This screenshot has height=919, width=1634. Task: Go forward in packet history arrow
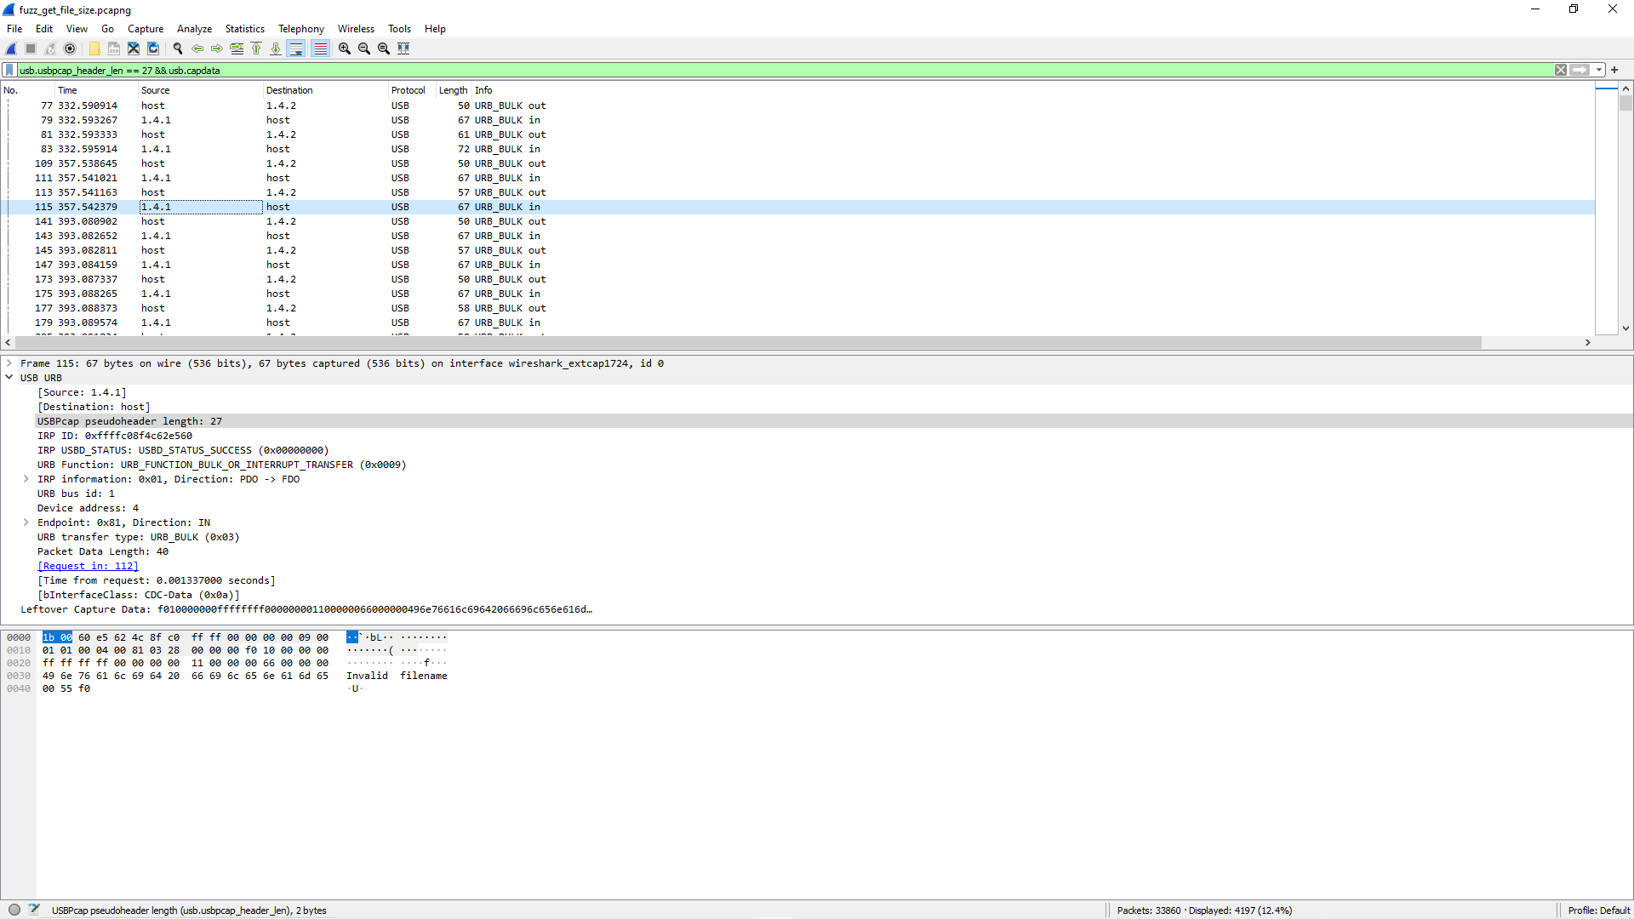pos(217,49)
